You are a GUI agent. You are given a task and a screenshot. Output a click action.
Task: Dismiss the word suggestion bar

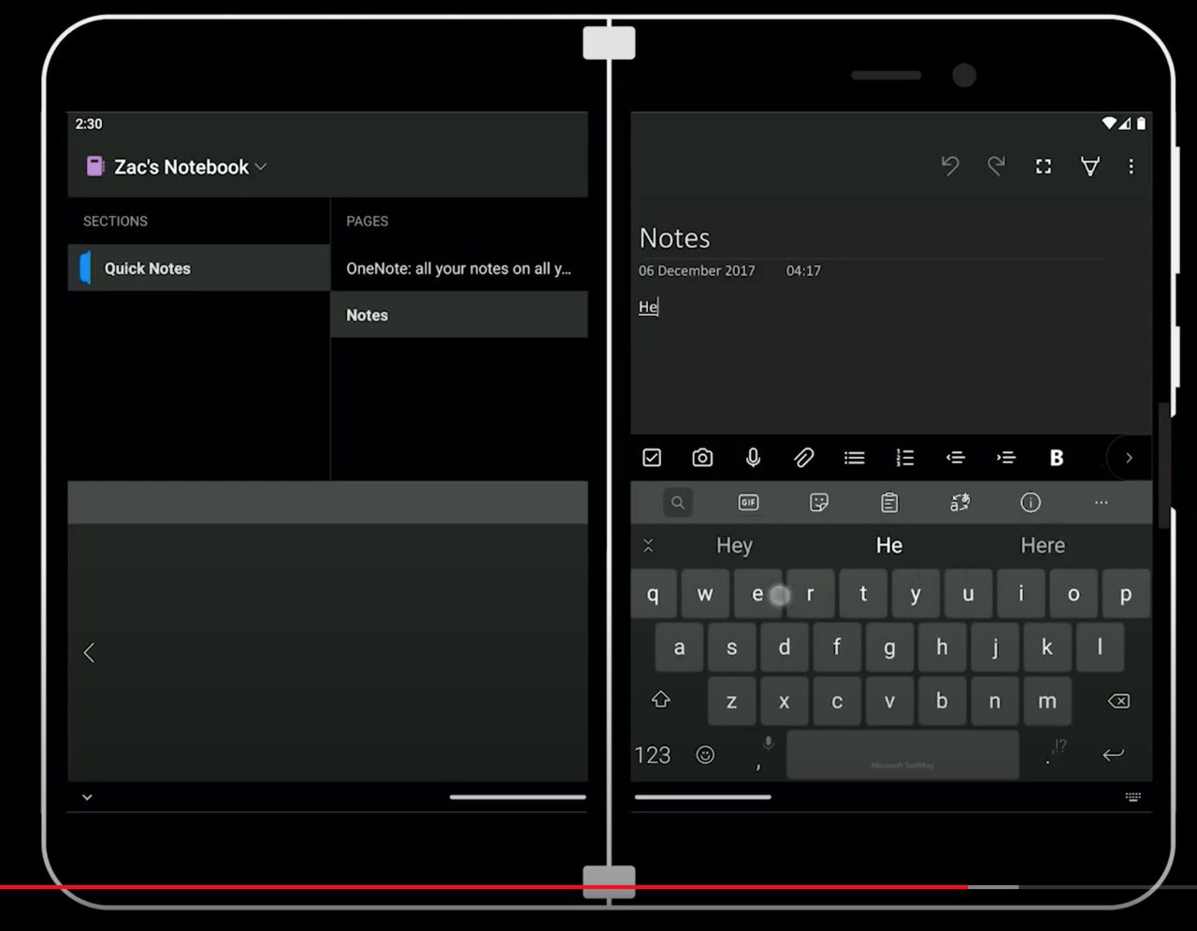[x=648, y=546]
